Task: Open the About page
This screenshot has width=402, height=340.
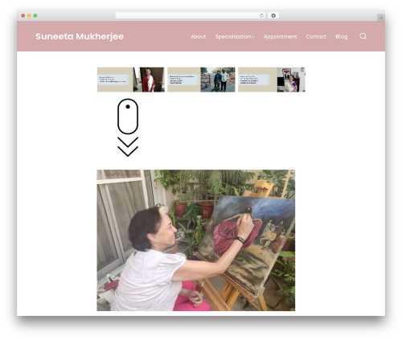Action: 199,36
